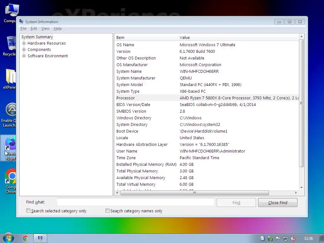Open the taskbar clock showing 11:36
Image resolution: width=324 pixels, height=243 pixels.
308,239
